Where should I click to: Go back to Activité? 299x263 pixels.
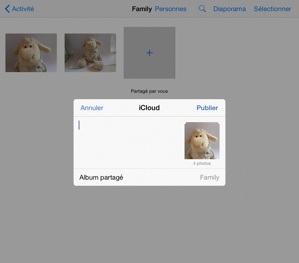point(19,9)
